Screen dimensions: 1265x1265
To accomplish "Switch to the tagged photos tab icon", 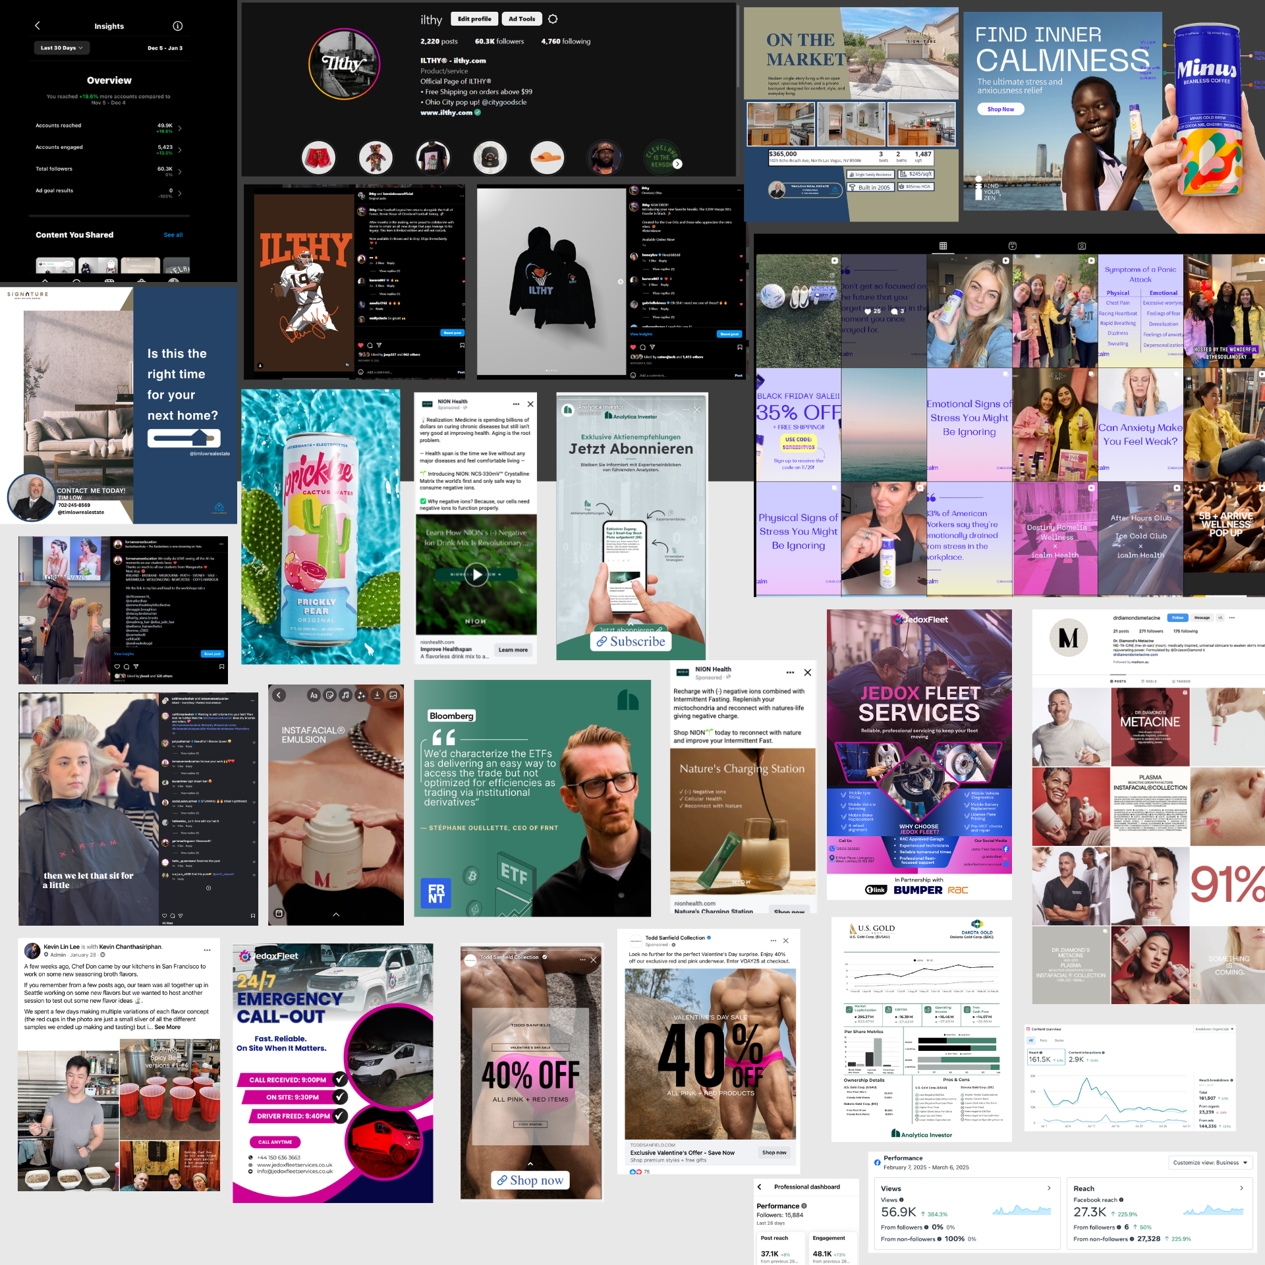I will click(1082, 246).
